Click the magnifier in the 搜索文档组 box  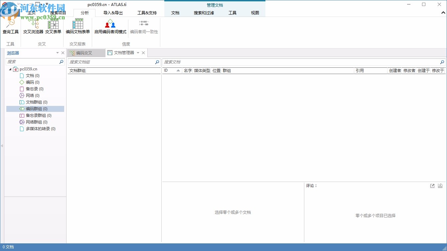coord(157,62)
